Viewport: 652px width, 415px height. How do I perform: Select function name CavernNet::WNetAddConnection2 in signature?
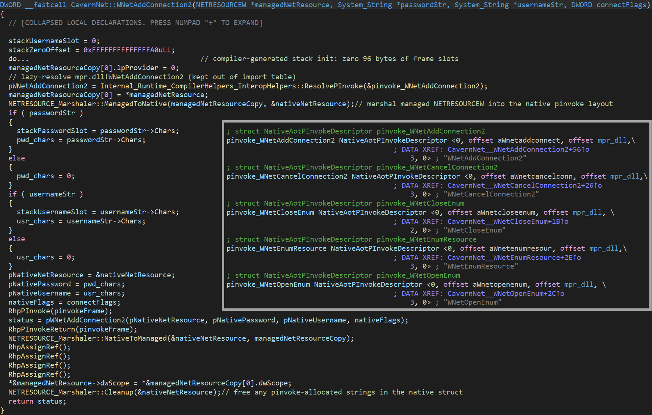131,5
